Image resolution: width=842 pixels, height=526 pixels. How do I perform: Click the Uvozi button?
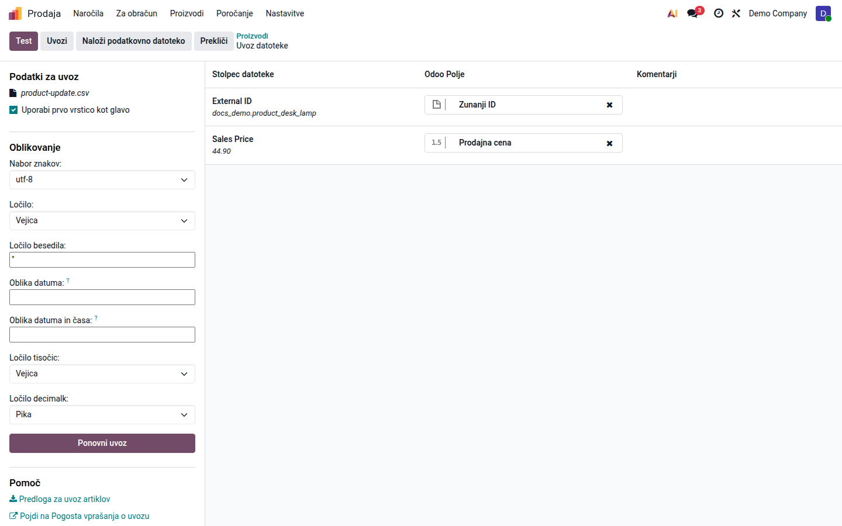click(x=57, y=41)
